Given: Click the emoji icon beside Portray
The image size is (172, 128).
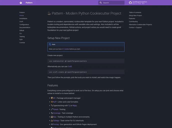Looking at the screenshot, I should click(x=52, y=124).
